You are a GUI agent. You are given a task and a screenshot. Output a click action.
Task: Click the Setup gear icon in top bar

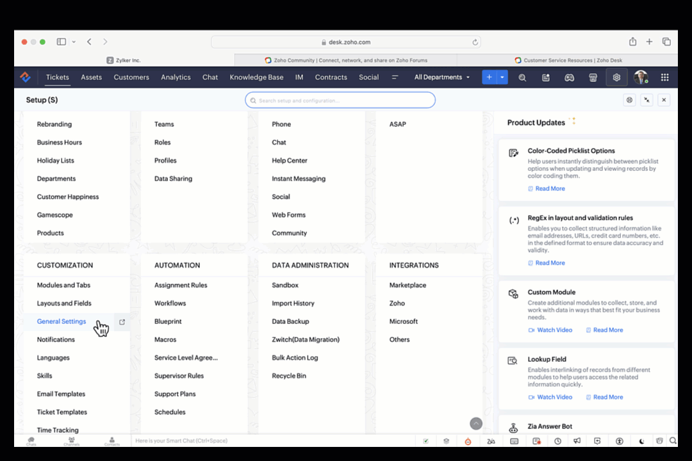point(616,77)
